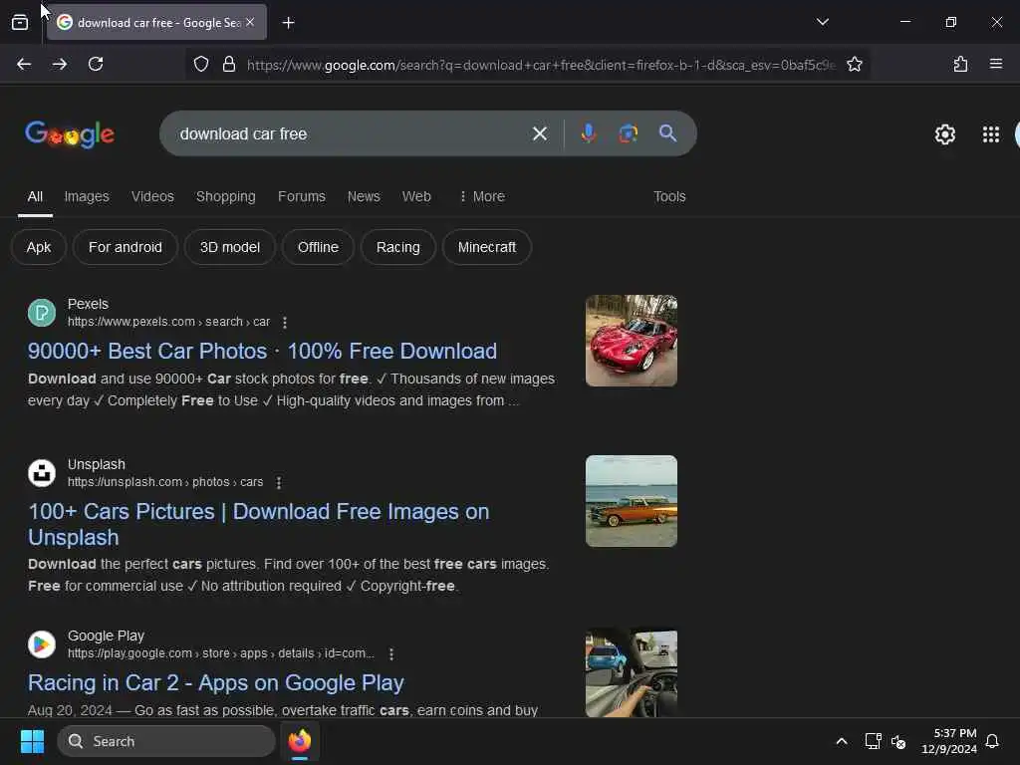Image resolution: width=1020 pixels, height=765 pixels.
Task: Open three-dot menu for Google Play result
Action: 390,653
